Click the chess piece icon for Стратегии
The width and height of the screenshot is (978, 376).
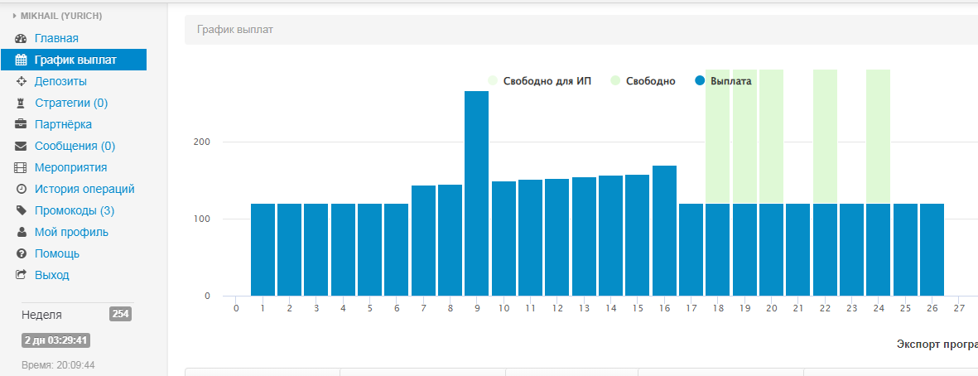(22, 103)
